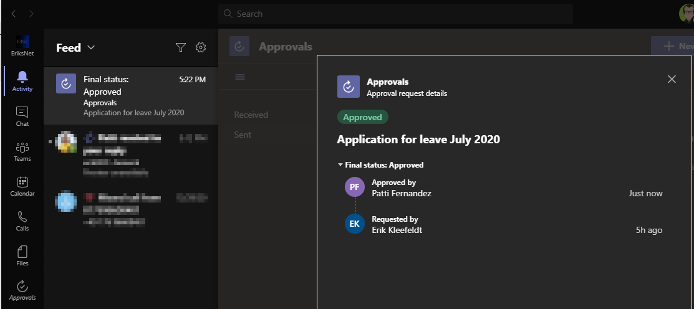Select the Sent tab

[243, 135]
